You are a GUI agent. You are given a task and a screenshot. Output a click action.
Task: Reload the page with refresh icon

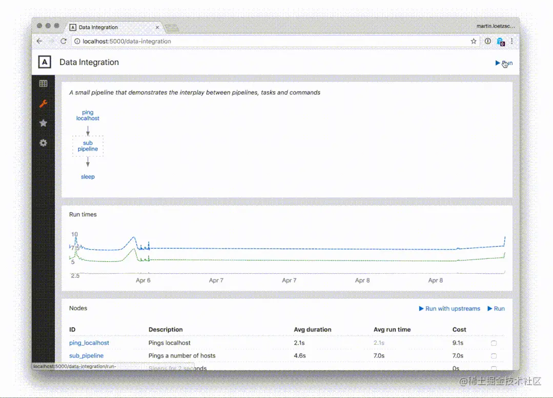coord(64,41)
